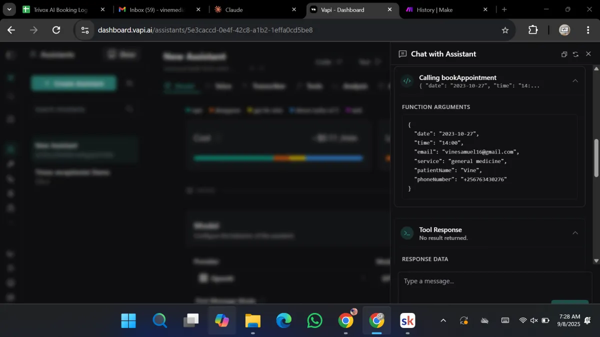Screen dimensions: 600x337
Task: Show hidden system tray icons
Action: [x=443, y=320]
